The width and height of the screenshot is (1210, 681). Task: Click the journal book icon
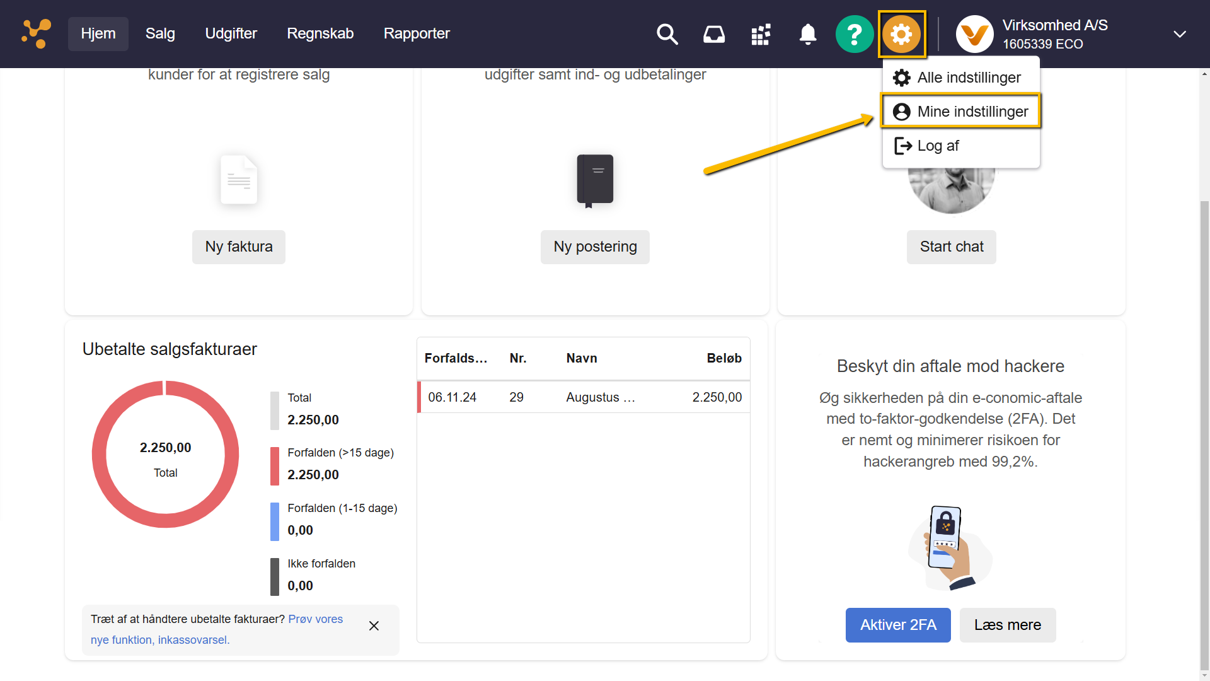coord(595,180)
